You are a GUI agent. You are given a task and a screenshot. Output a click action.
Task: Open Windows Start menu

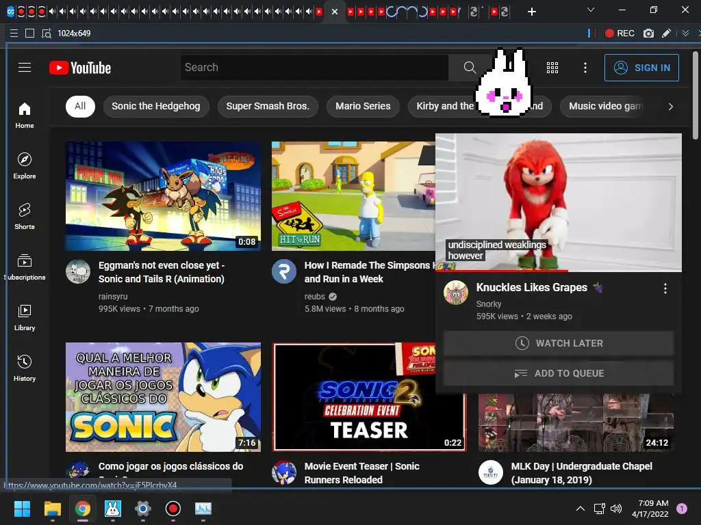22,509
